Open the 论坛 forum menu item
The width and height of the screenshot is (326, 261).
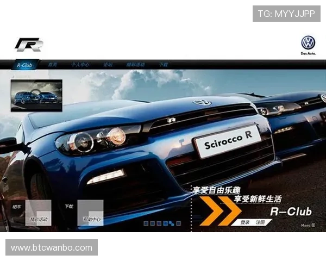[x=108, y=65]
